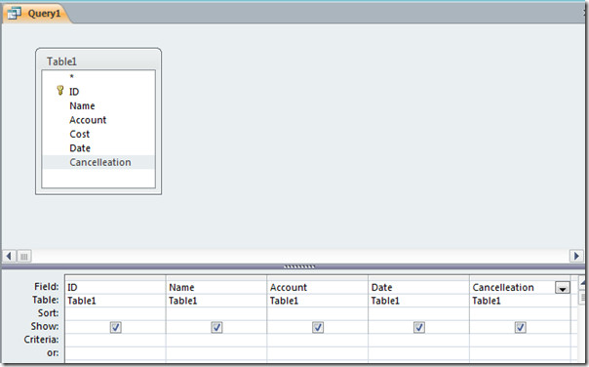Click Table1 cell under the Date column
Screen dimensions: 589x367
click(x=419, y=301)
